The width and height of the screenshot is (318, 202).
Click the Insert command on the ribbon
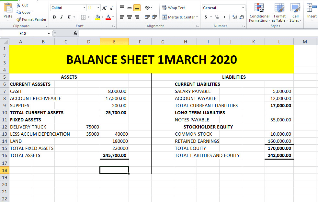(x=311, y=13)
